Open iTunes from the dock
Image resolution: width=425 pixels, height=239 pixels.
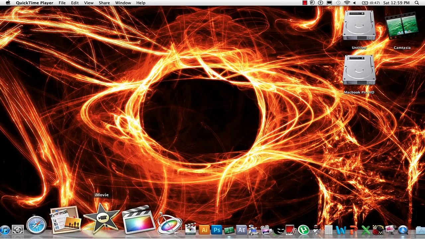click(x=5, y=229)
